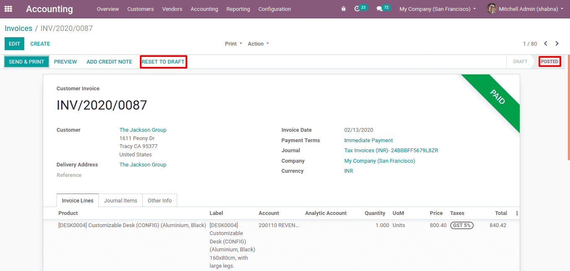The image size is (570, 271).
Task: Click the debug bug icon
Action: (343, 9)
